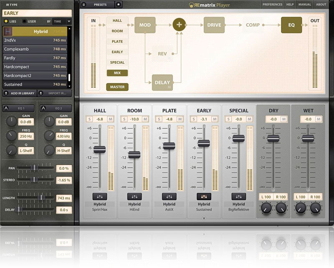The width and height of the screenshot is (334, 268).
Task: Click the EARLY channel highlighted settings icon
Action: pyautogui.click(x=204, y=196)
